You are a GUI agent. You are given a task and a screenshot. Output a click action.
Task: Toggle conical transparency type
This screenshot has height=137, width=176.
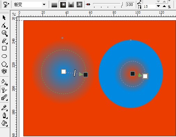coord(71,5)
